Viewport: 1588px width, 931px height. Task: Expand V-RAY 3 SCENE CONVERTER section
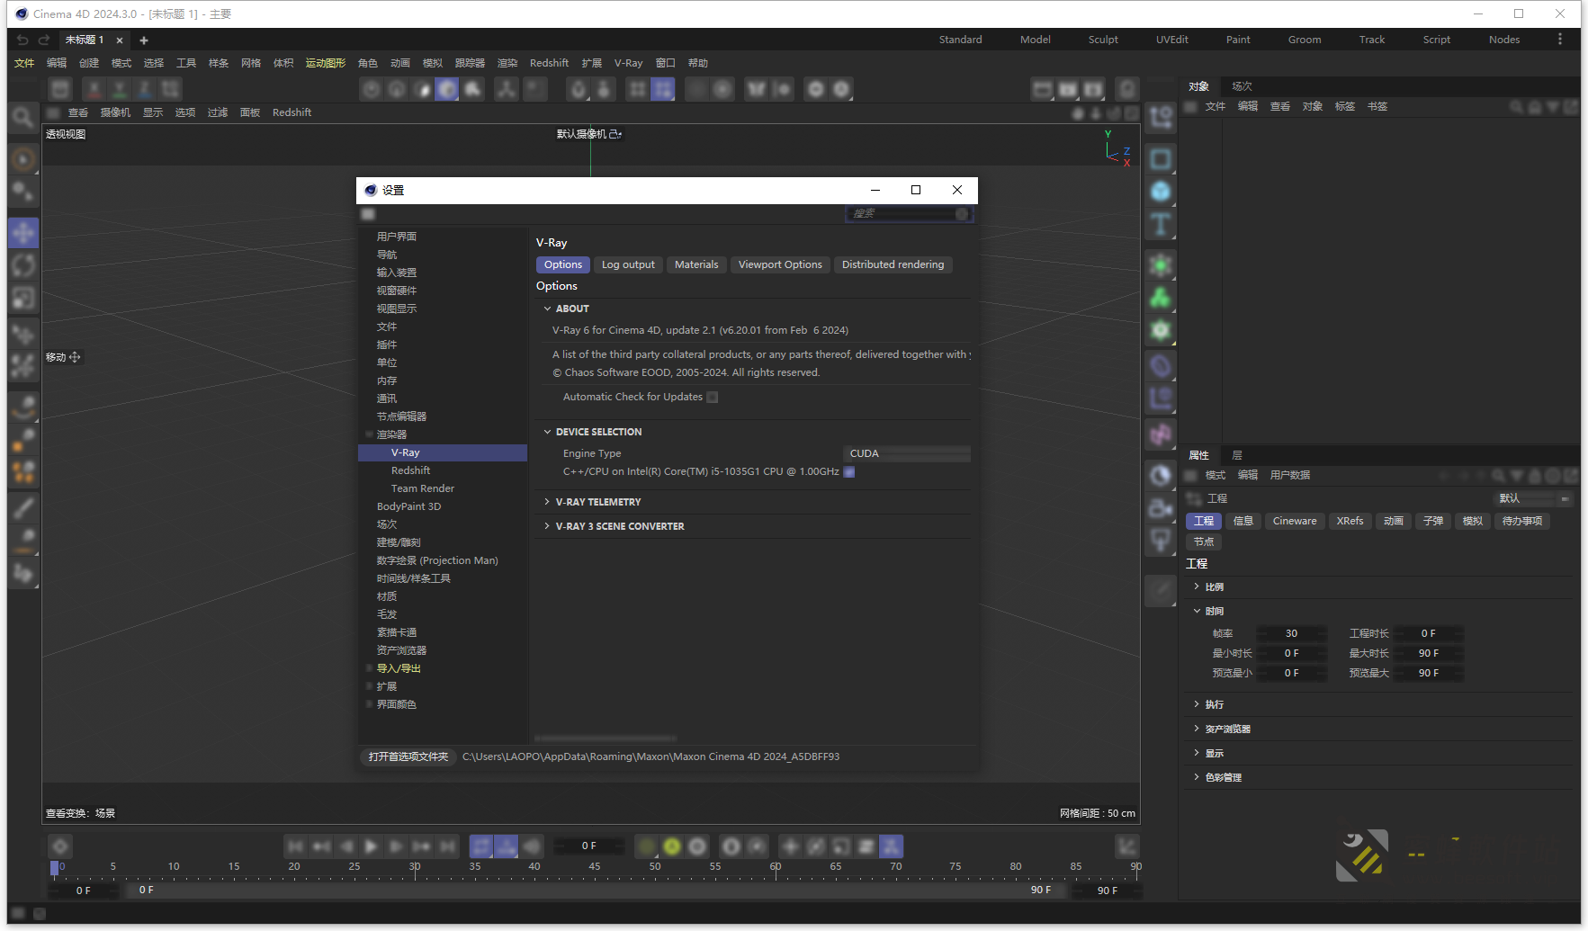point(547,526)
